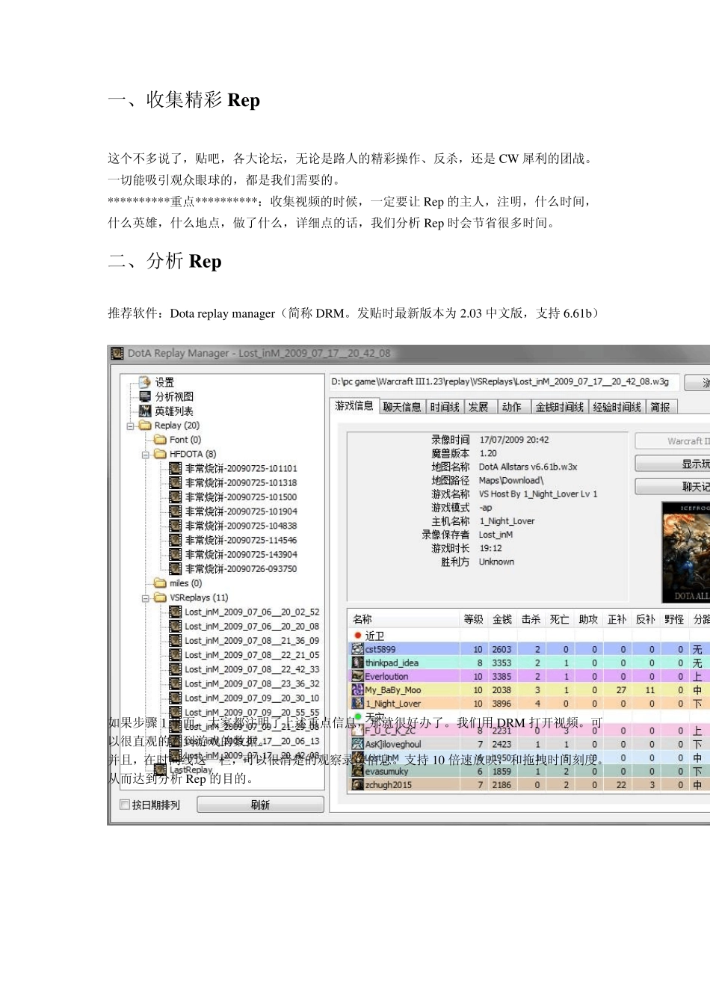This screenshot has height=1005, width=710.
Task: Select replay Lost_inM_2009_07_09__20_30_10
Action: pyautogui.click(x=252, y=698)
